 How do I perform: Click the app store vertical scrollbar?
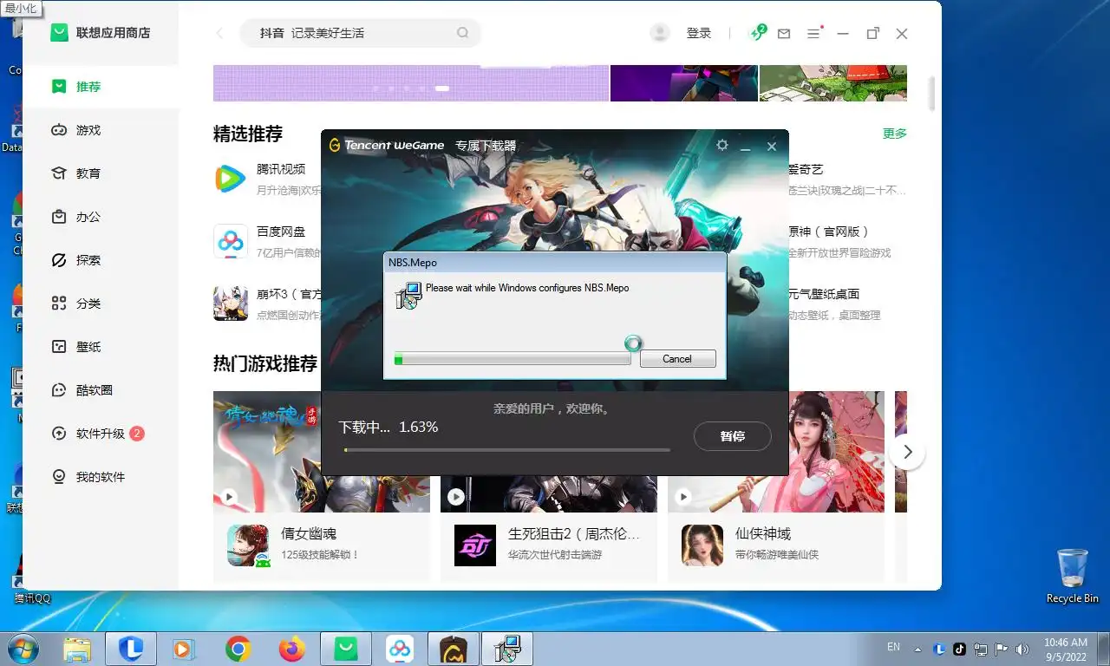tap(932, 94)
